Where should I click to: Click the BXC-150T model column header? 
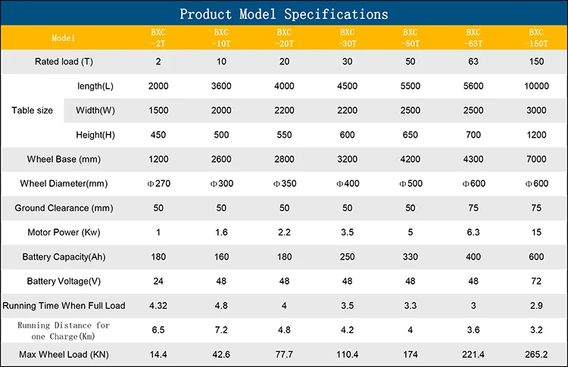click(536, 37)
